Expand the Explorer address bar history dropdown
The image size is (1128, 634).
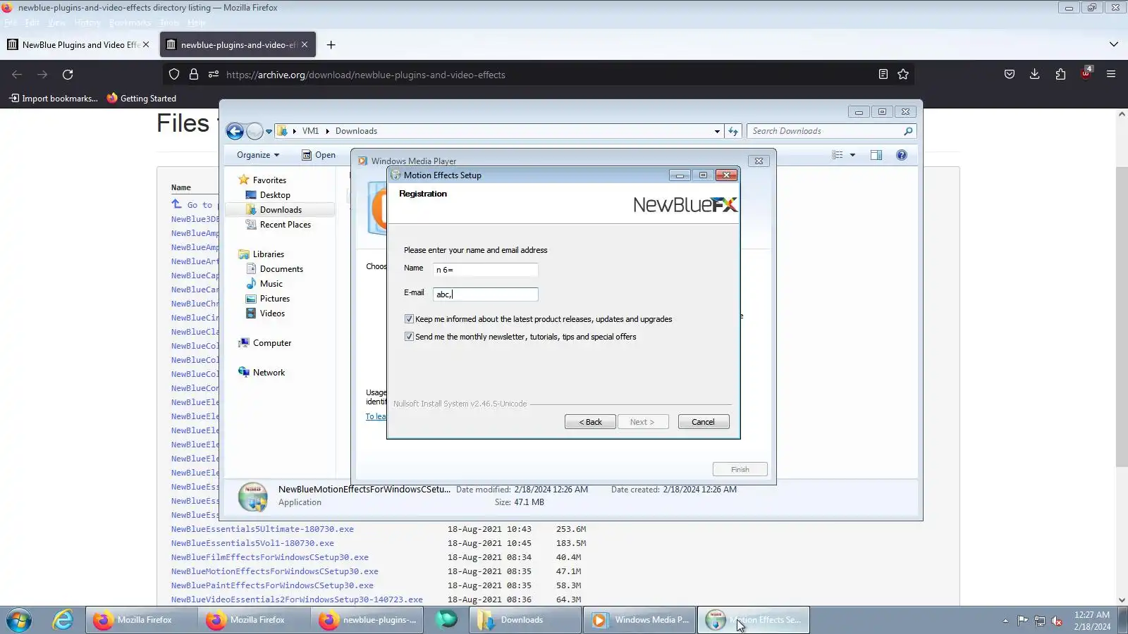point(717,131)
